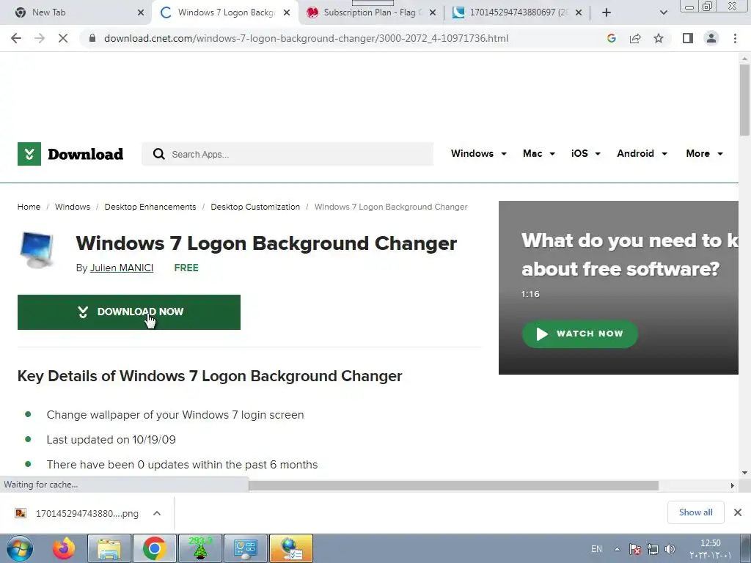The image size is (751, 563).
Task: Click the Download wordmark logo text
Action: coord(85,154)
